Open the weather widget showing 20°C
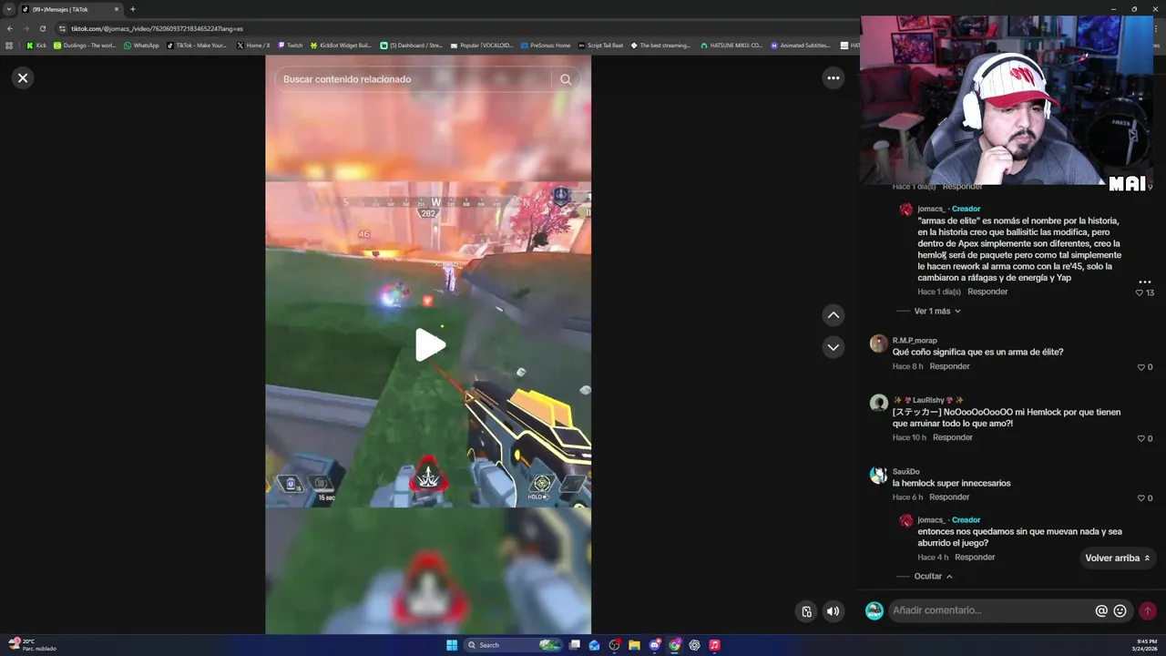 [x=32, y=645]
